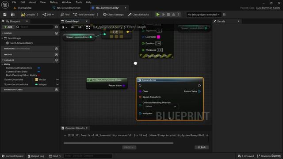283x159 pixels.
Task: Add a new variable with plus icon
Action: pos(57,60)
